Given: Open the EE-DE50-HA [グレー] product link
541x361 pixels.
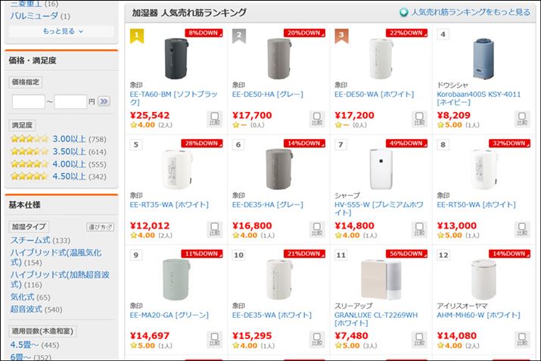Looking at the screenshot, I should tap(267, 95).
